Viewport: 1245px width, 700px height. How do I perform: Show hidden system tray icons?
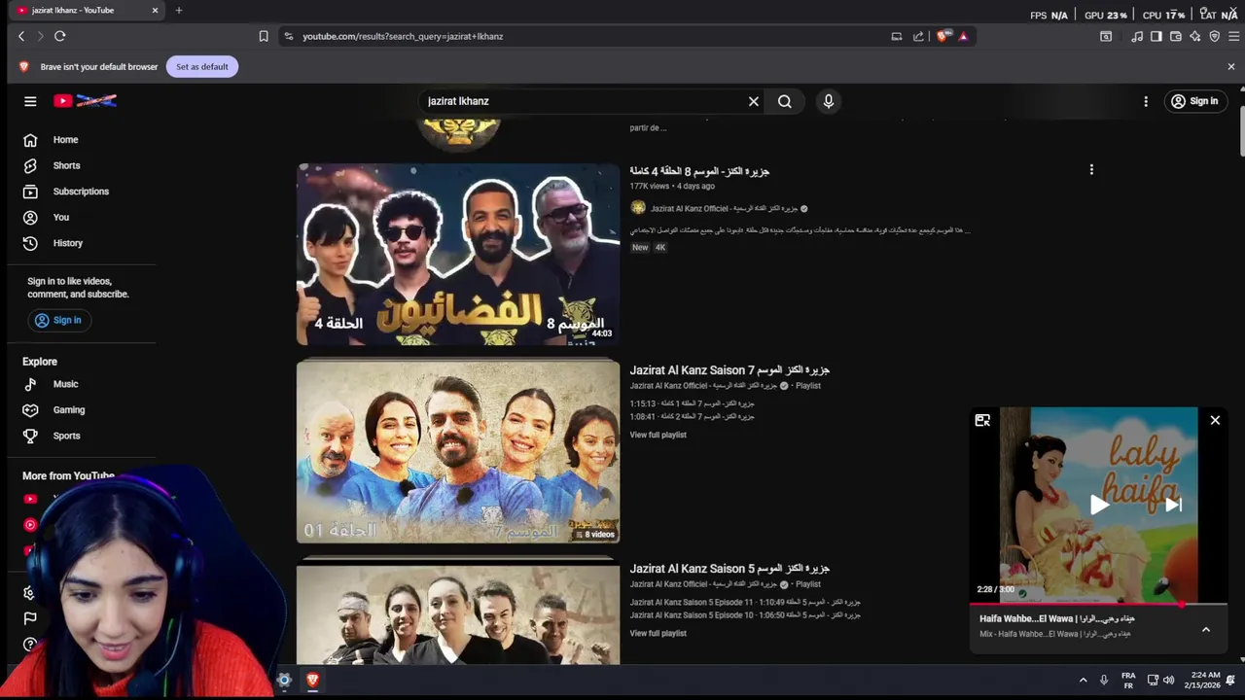[1083, 680]
